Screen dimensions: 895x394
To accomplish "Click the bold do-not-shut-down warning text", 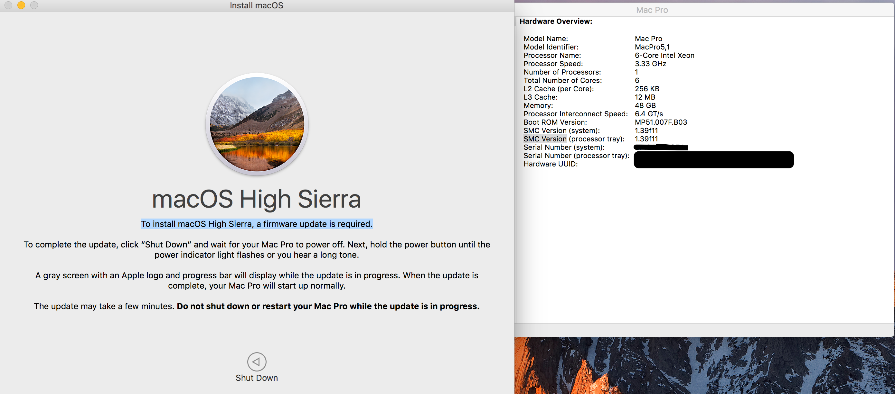I will (328, 306).
